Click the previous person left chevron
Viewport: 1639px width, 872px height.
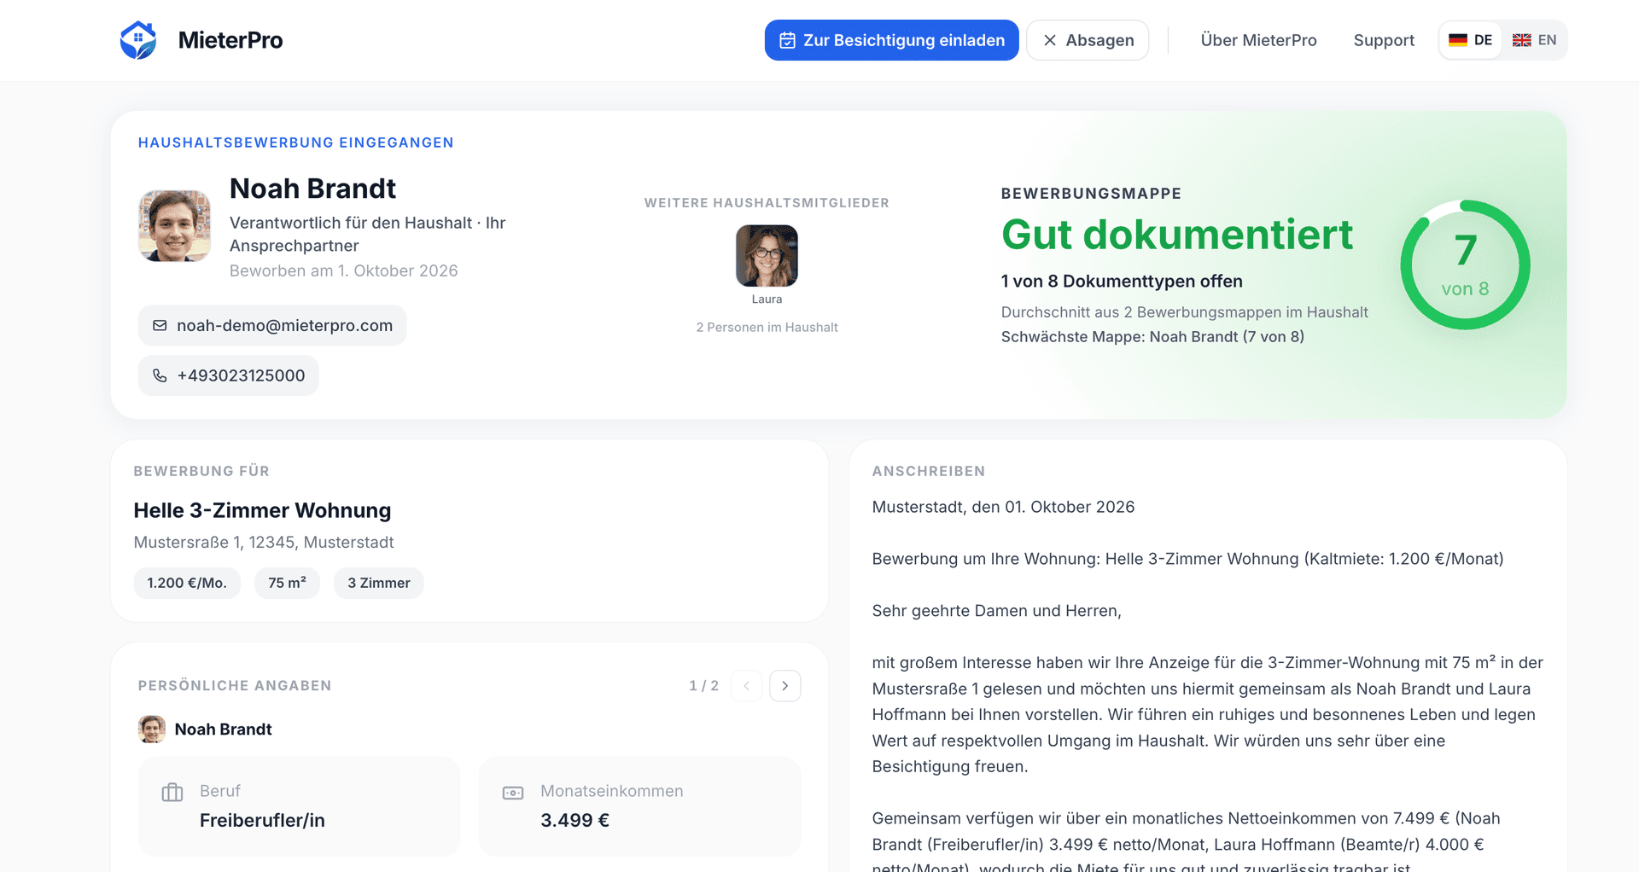(x=747, y=686)
